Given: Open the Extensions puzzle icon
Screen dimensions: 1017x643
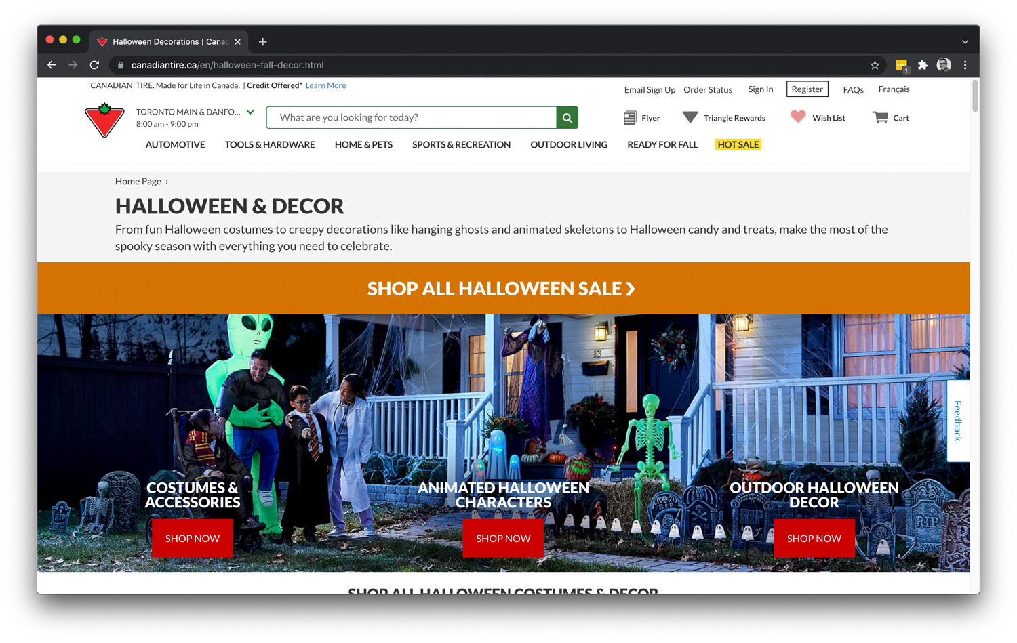Looking at the screenshot, I should [922, 65].
